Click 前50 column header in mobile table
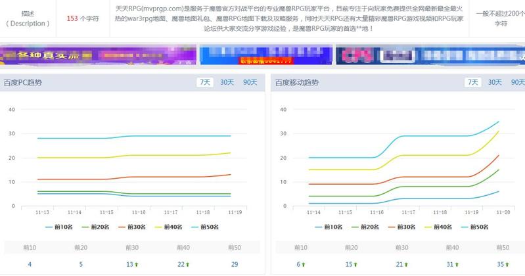 503,248
